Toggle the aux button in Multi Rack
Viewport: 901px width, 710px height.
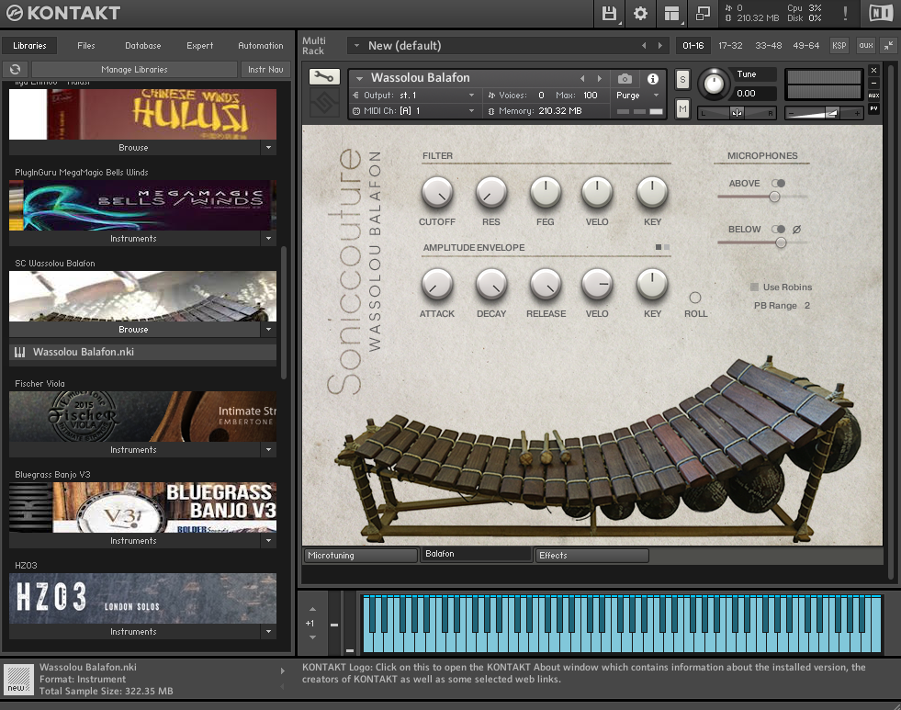pos(866,45)
